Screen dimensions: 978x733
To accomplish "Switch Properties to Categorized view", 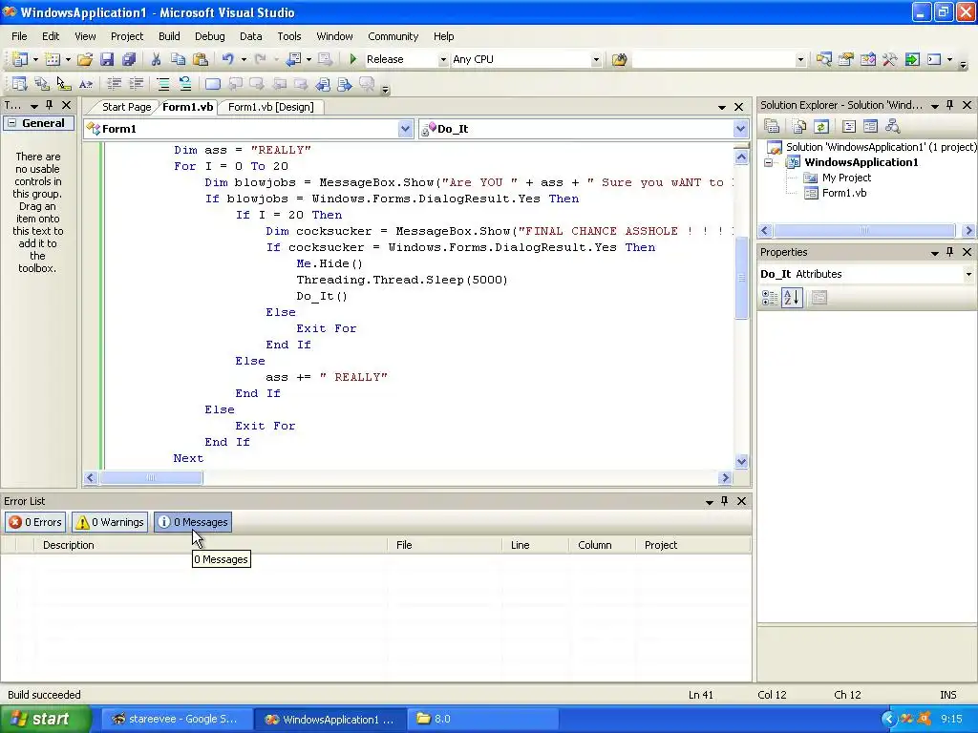I will (769, 298).
